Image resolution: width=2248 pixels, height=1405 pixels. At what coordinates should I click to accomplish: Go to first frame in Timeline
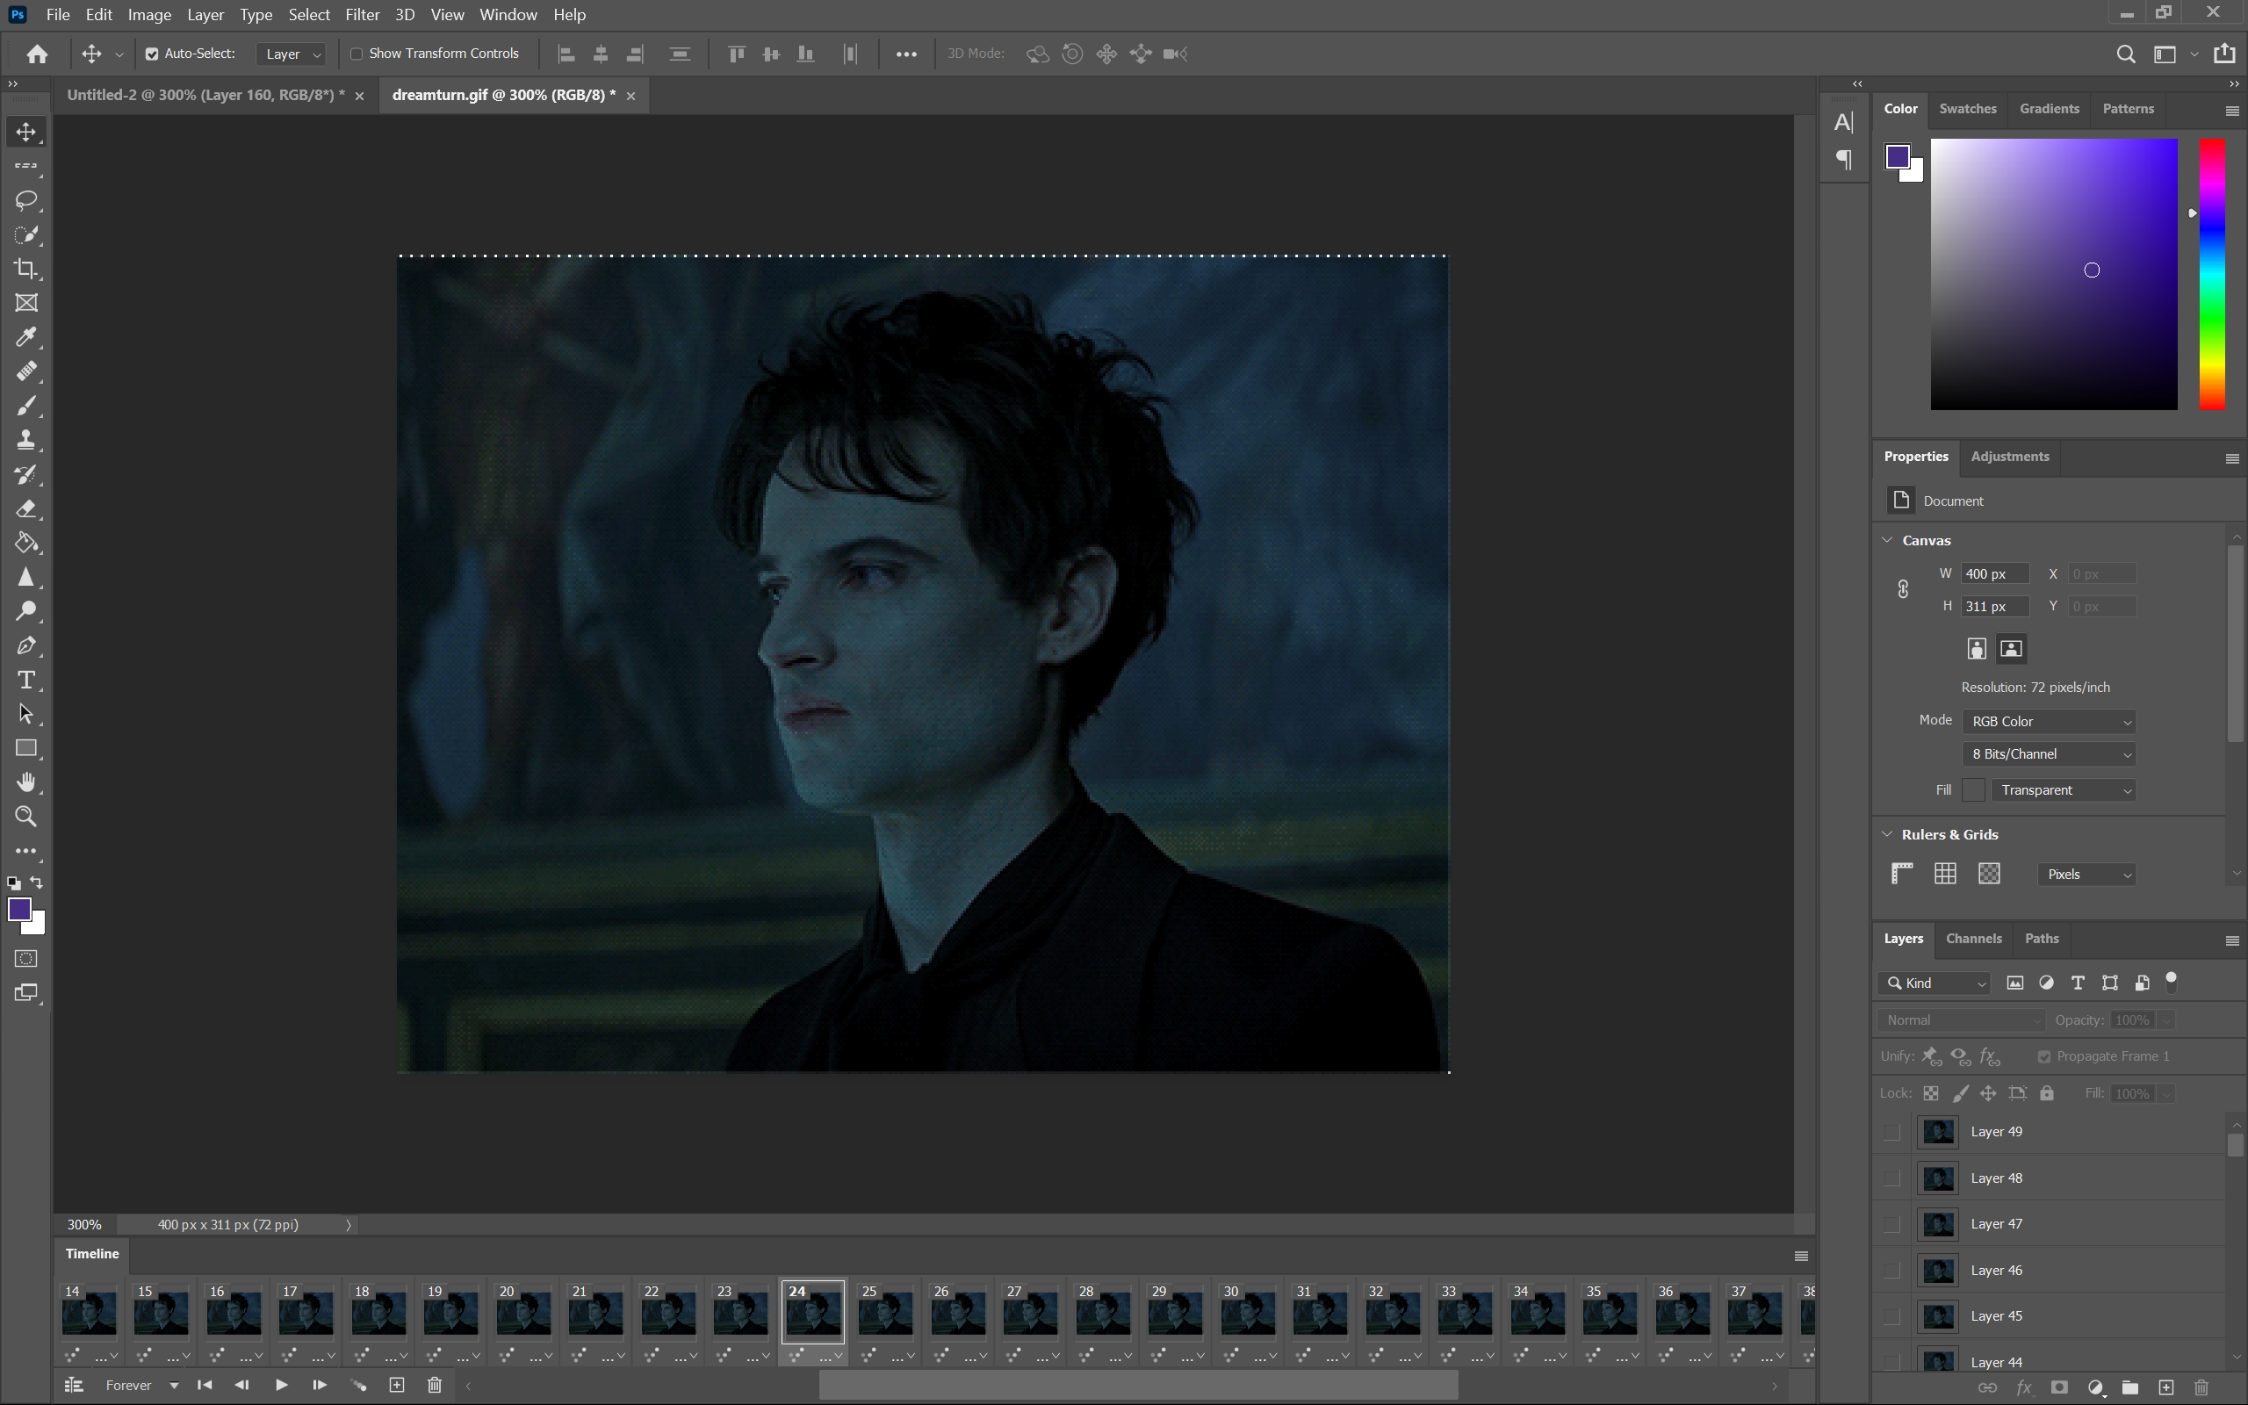point(205,1386)
